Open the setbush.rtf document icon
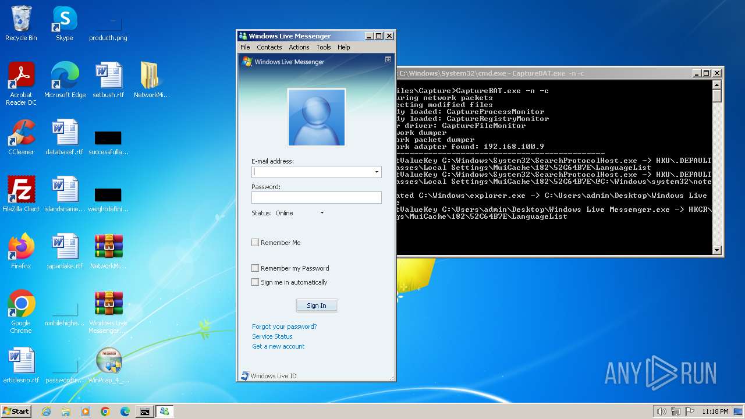The width and height of the screenshot is (745, 419). point(108,80)
